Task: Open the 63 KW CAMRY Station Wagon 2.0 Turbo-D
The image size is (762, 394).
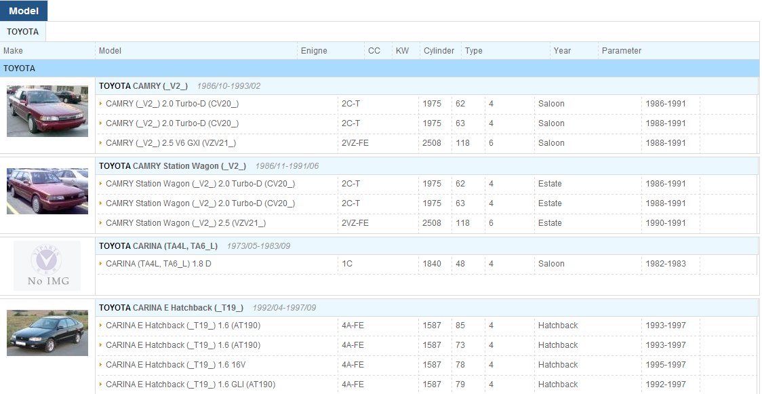Action: pyautogui.click(x=200, y=203)
